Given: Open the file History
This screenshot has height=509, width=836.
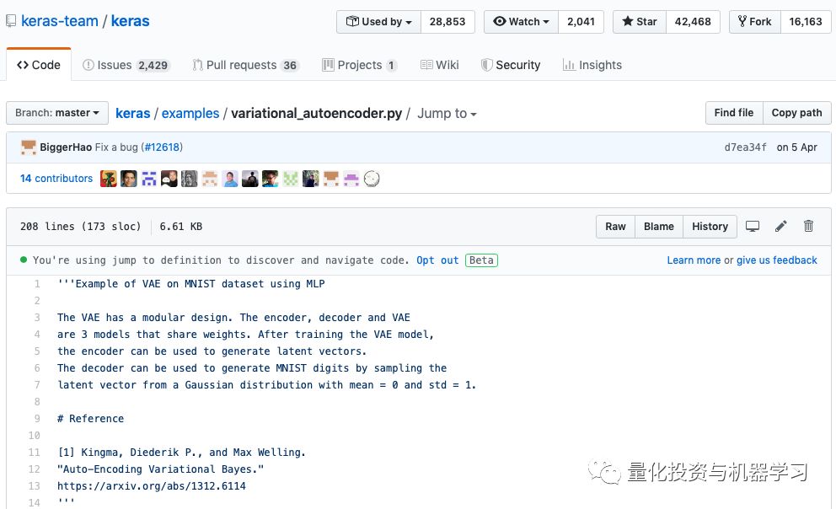Looking at the screenshot, I should pyautogui.click(x=710, y=227).
